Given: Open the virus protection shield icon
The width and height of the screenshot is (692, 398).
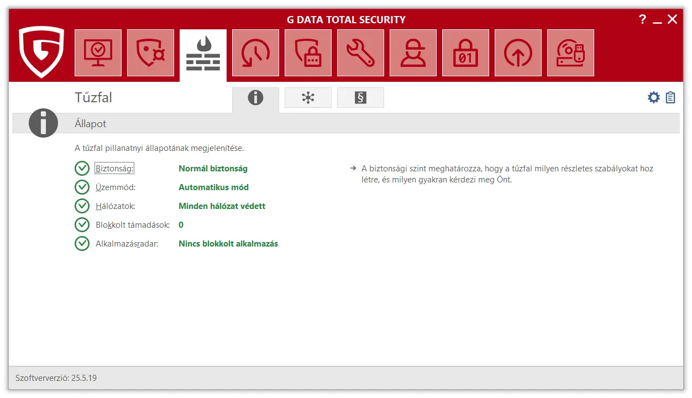Looking at the screenshot, I should coord(150,53).
